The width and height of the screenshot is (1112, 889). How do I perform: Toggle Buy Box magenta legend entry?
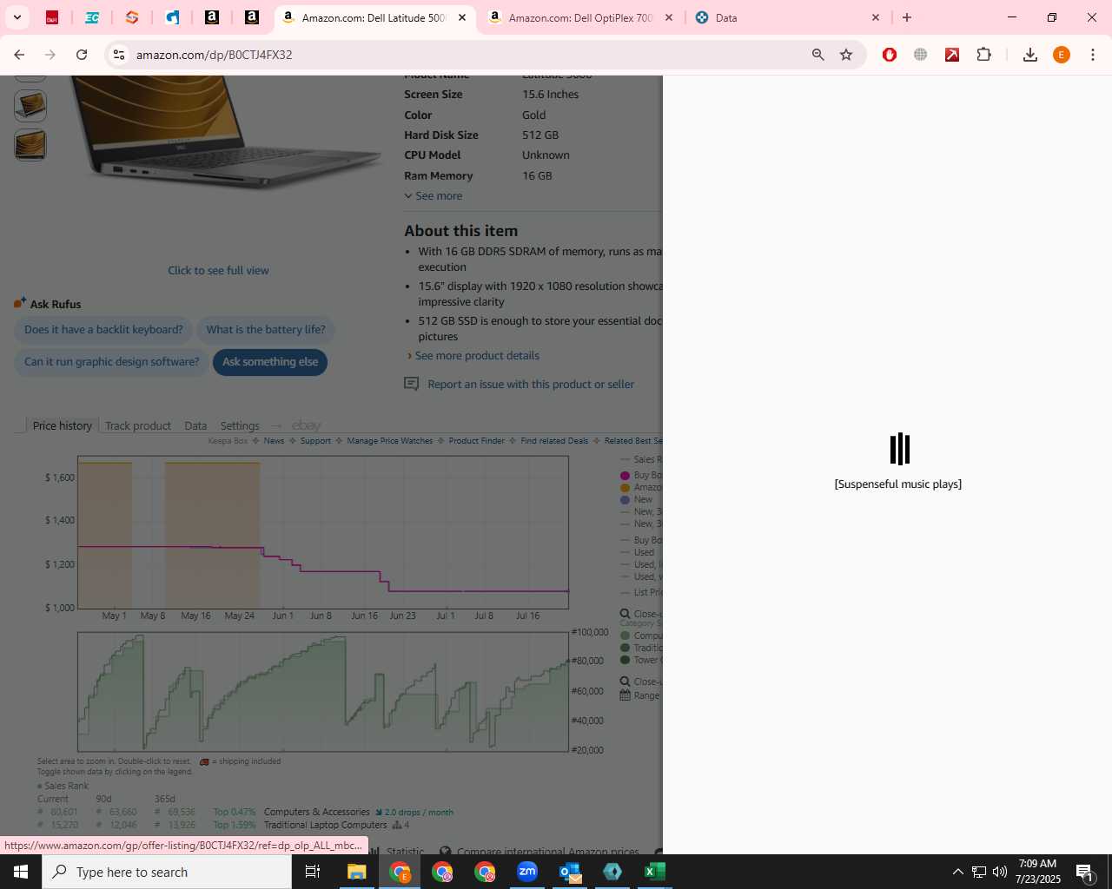[x=641, y=476]
